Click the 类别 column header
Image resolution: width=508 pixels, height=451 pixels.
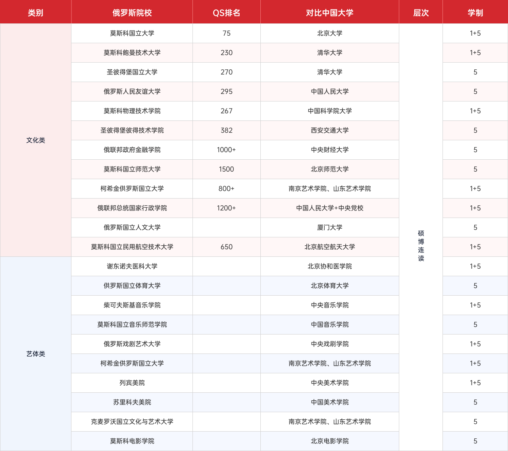(36, 13)
